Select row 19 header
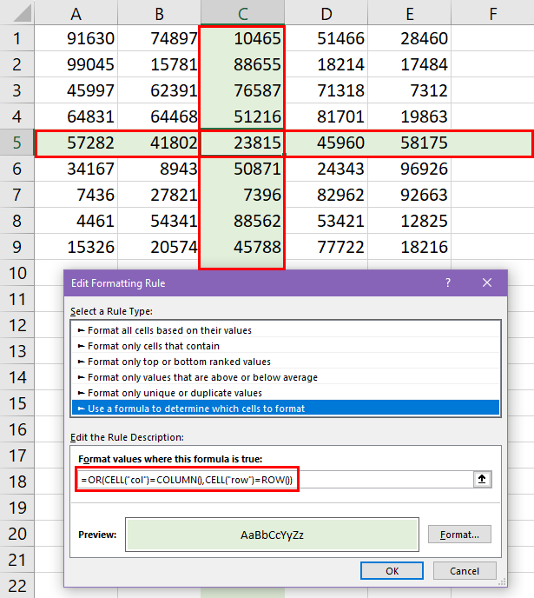534x598 pixels. click(17, 508)
